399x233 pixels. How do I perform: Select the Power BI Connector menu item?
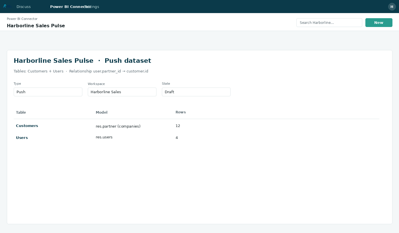[70, 7]
